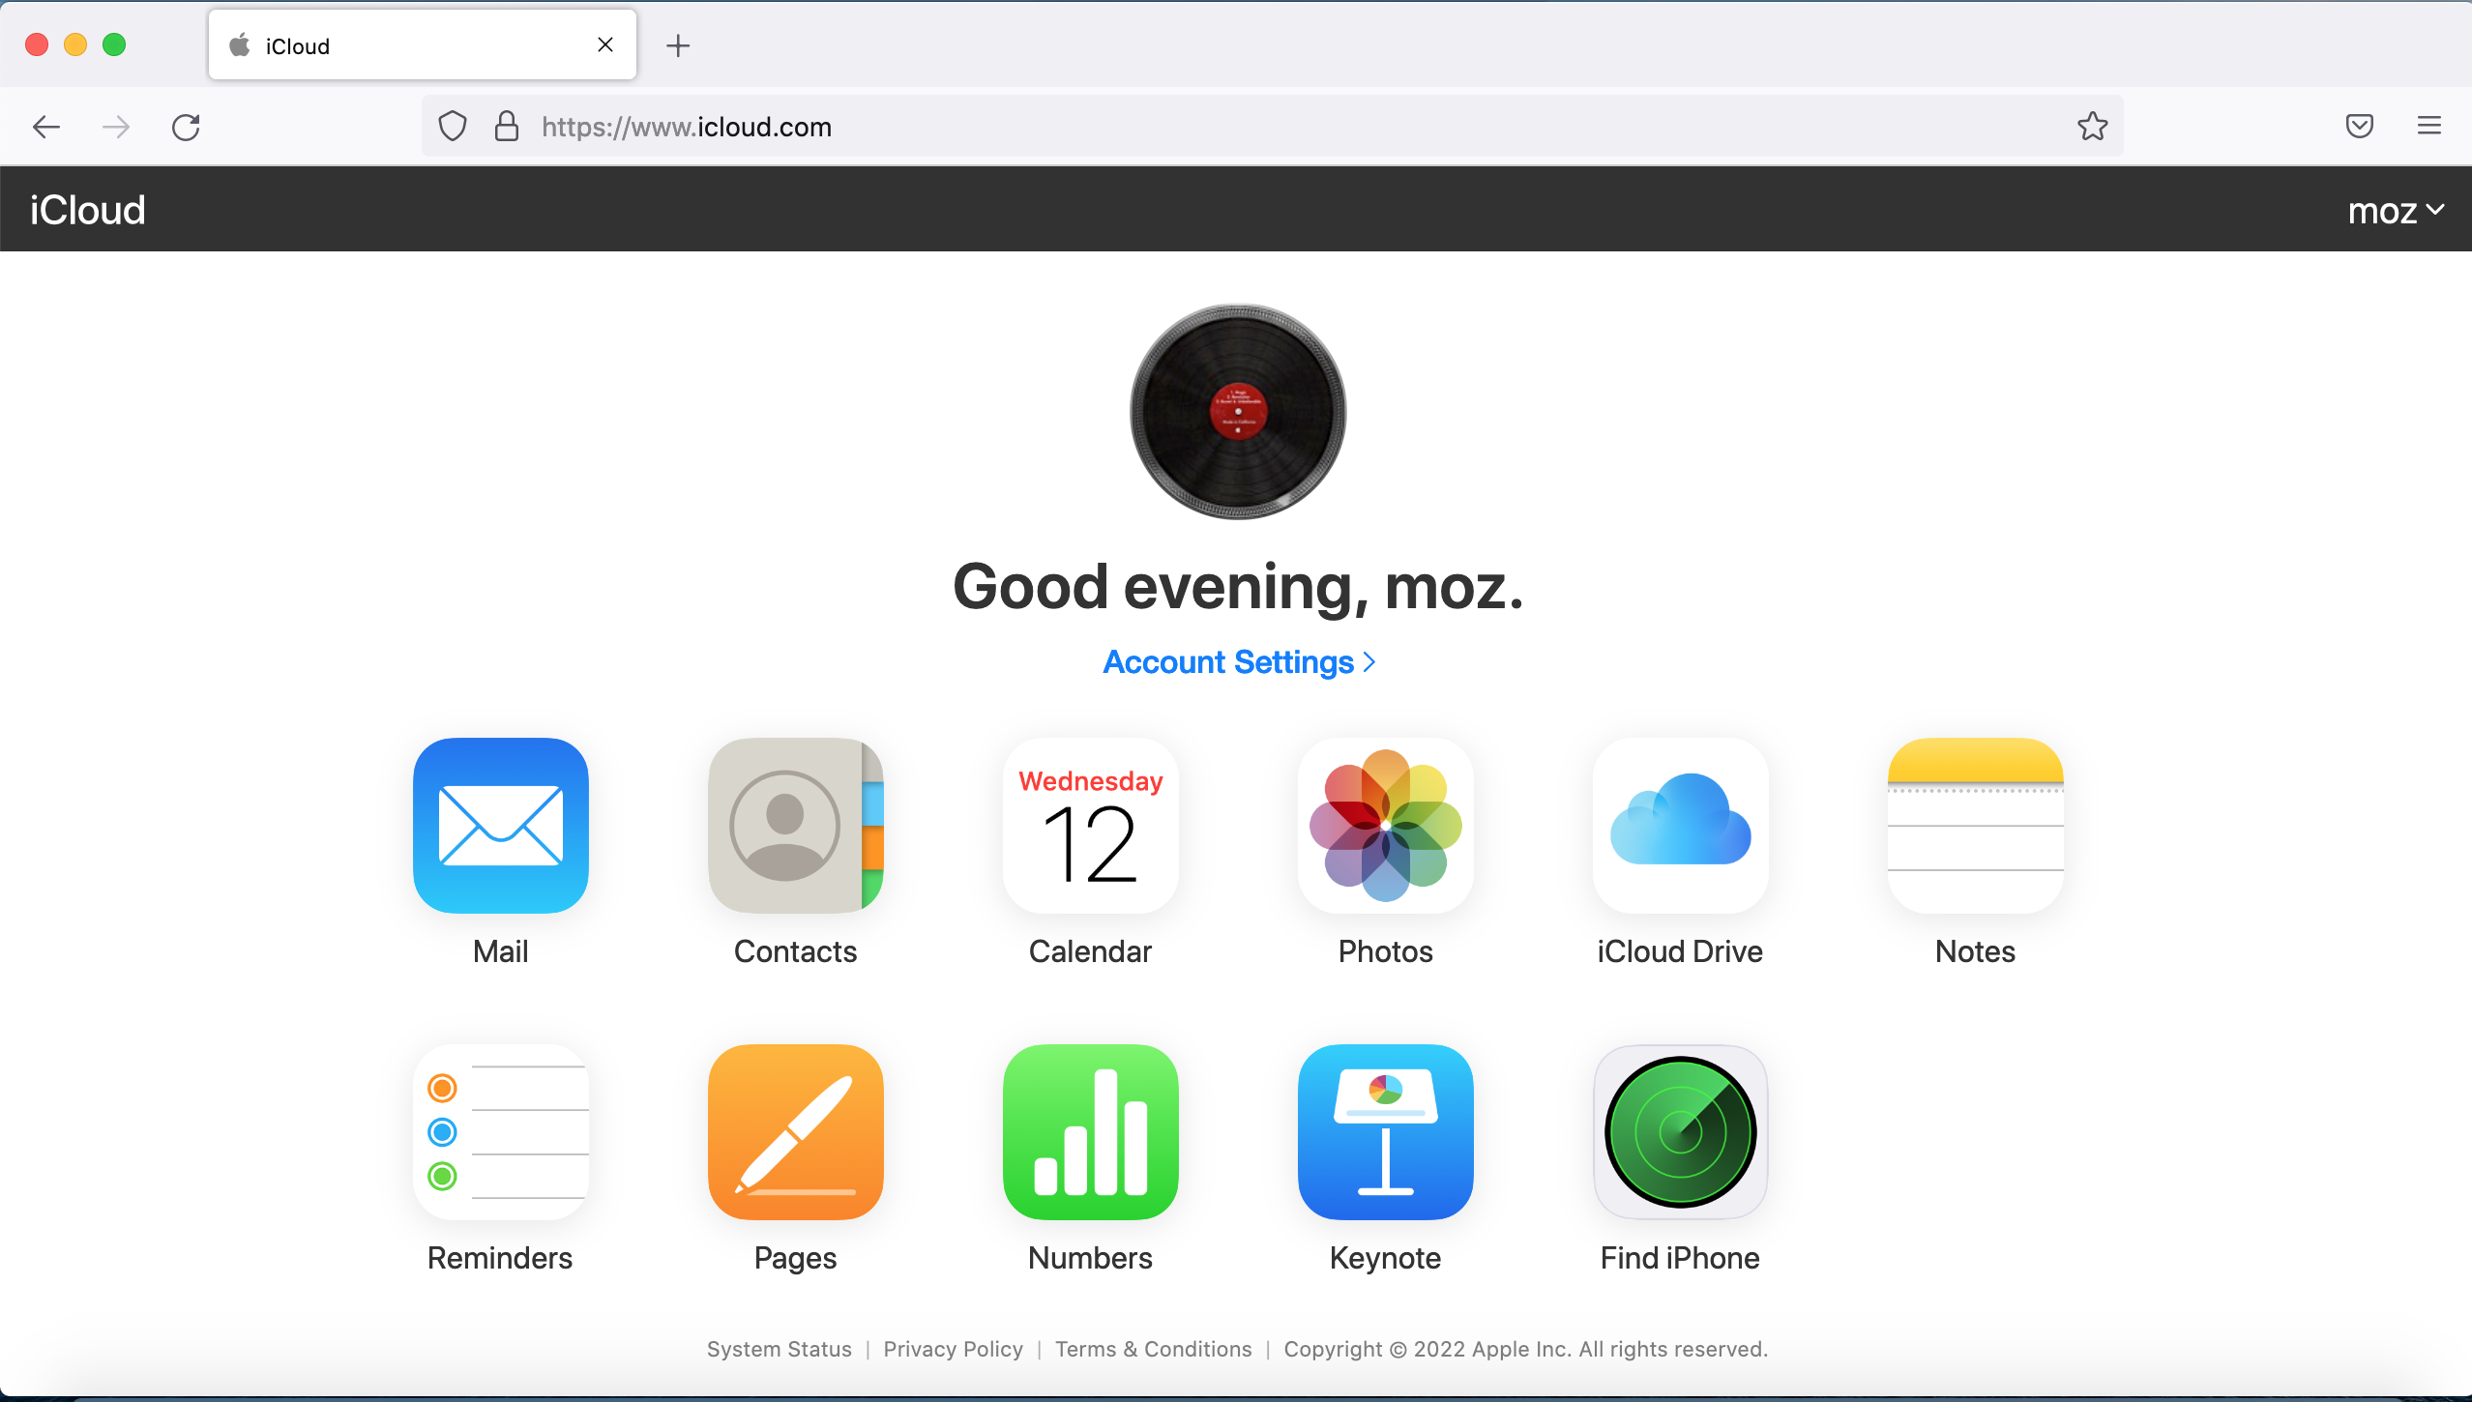Open the Numbers app
The height and width of the screenshot is (1402, 2472).
click(x=1089, y=1132)
